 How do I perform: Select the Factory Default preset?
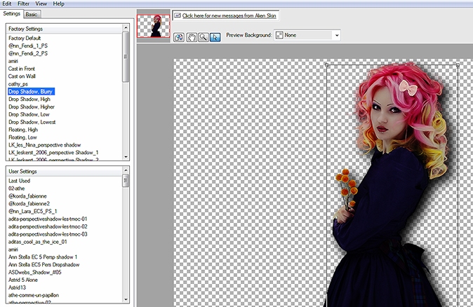point(25,38)
